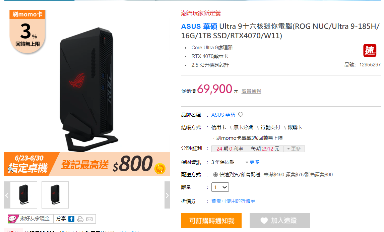Open 查看可使用的折價券 coupon link

pyautogui.click(x=233, y=201)
